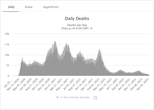Click the Mar 15, 2020 axis date
This screenshot has width=154, height=110.
tap(13, 84)
